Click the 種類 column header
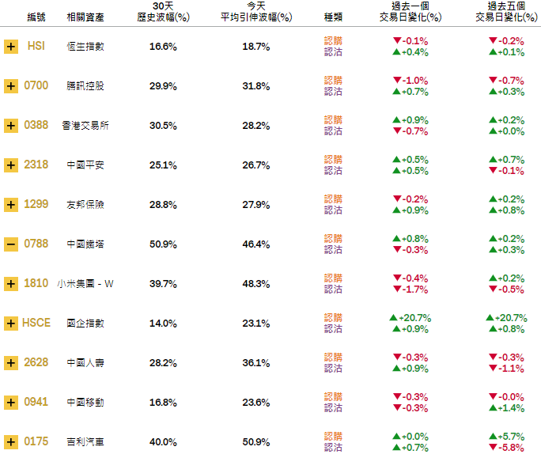 click(333, 17)
